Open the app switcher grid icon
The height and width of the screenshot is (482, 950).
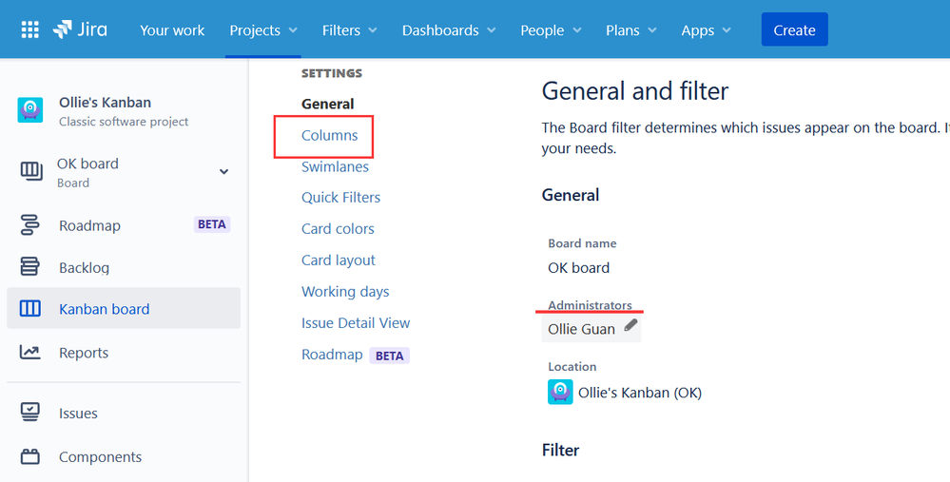[29, 29]
